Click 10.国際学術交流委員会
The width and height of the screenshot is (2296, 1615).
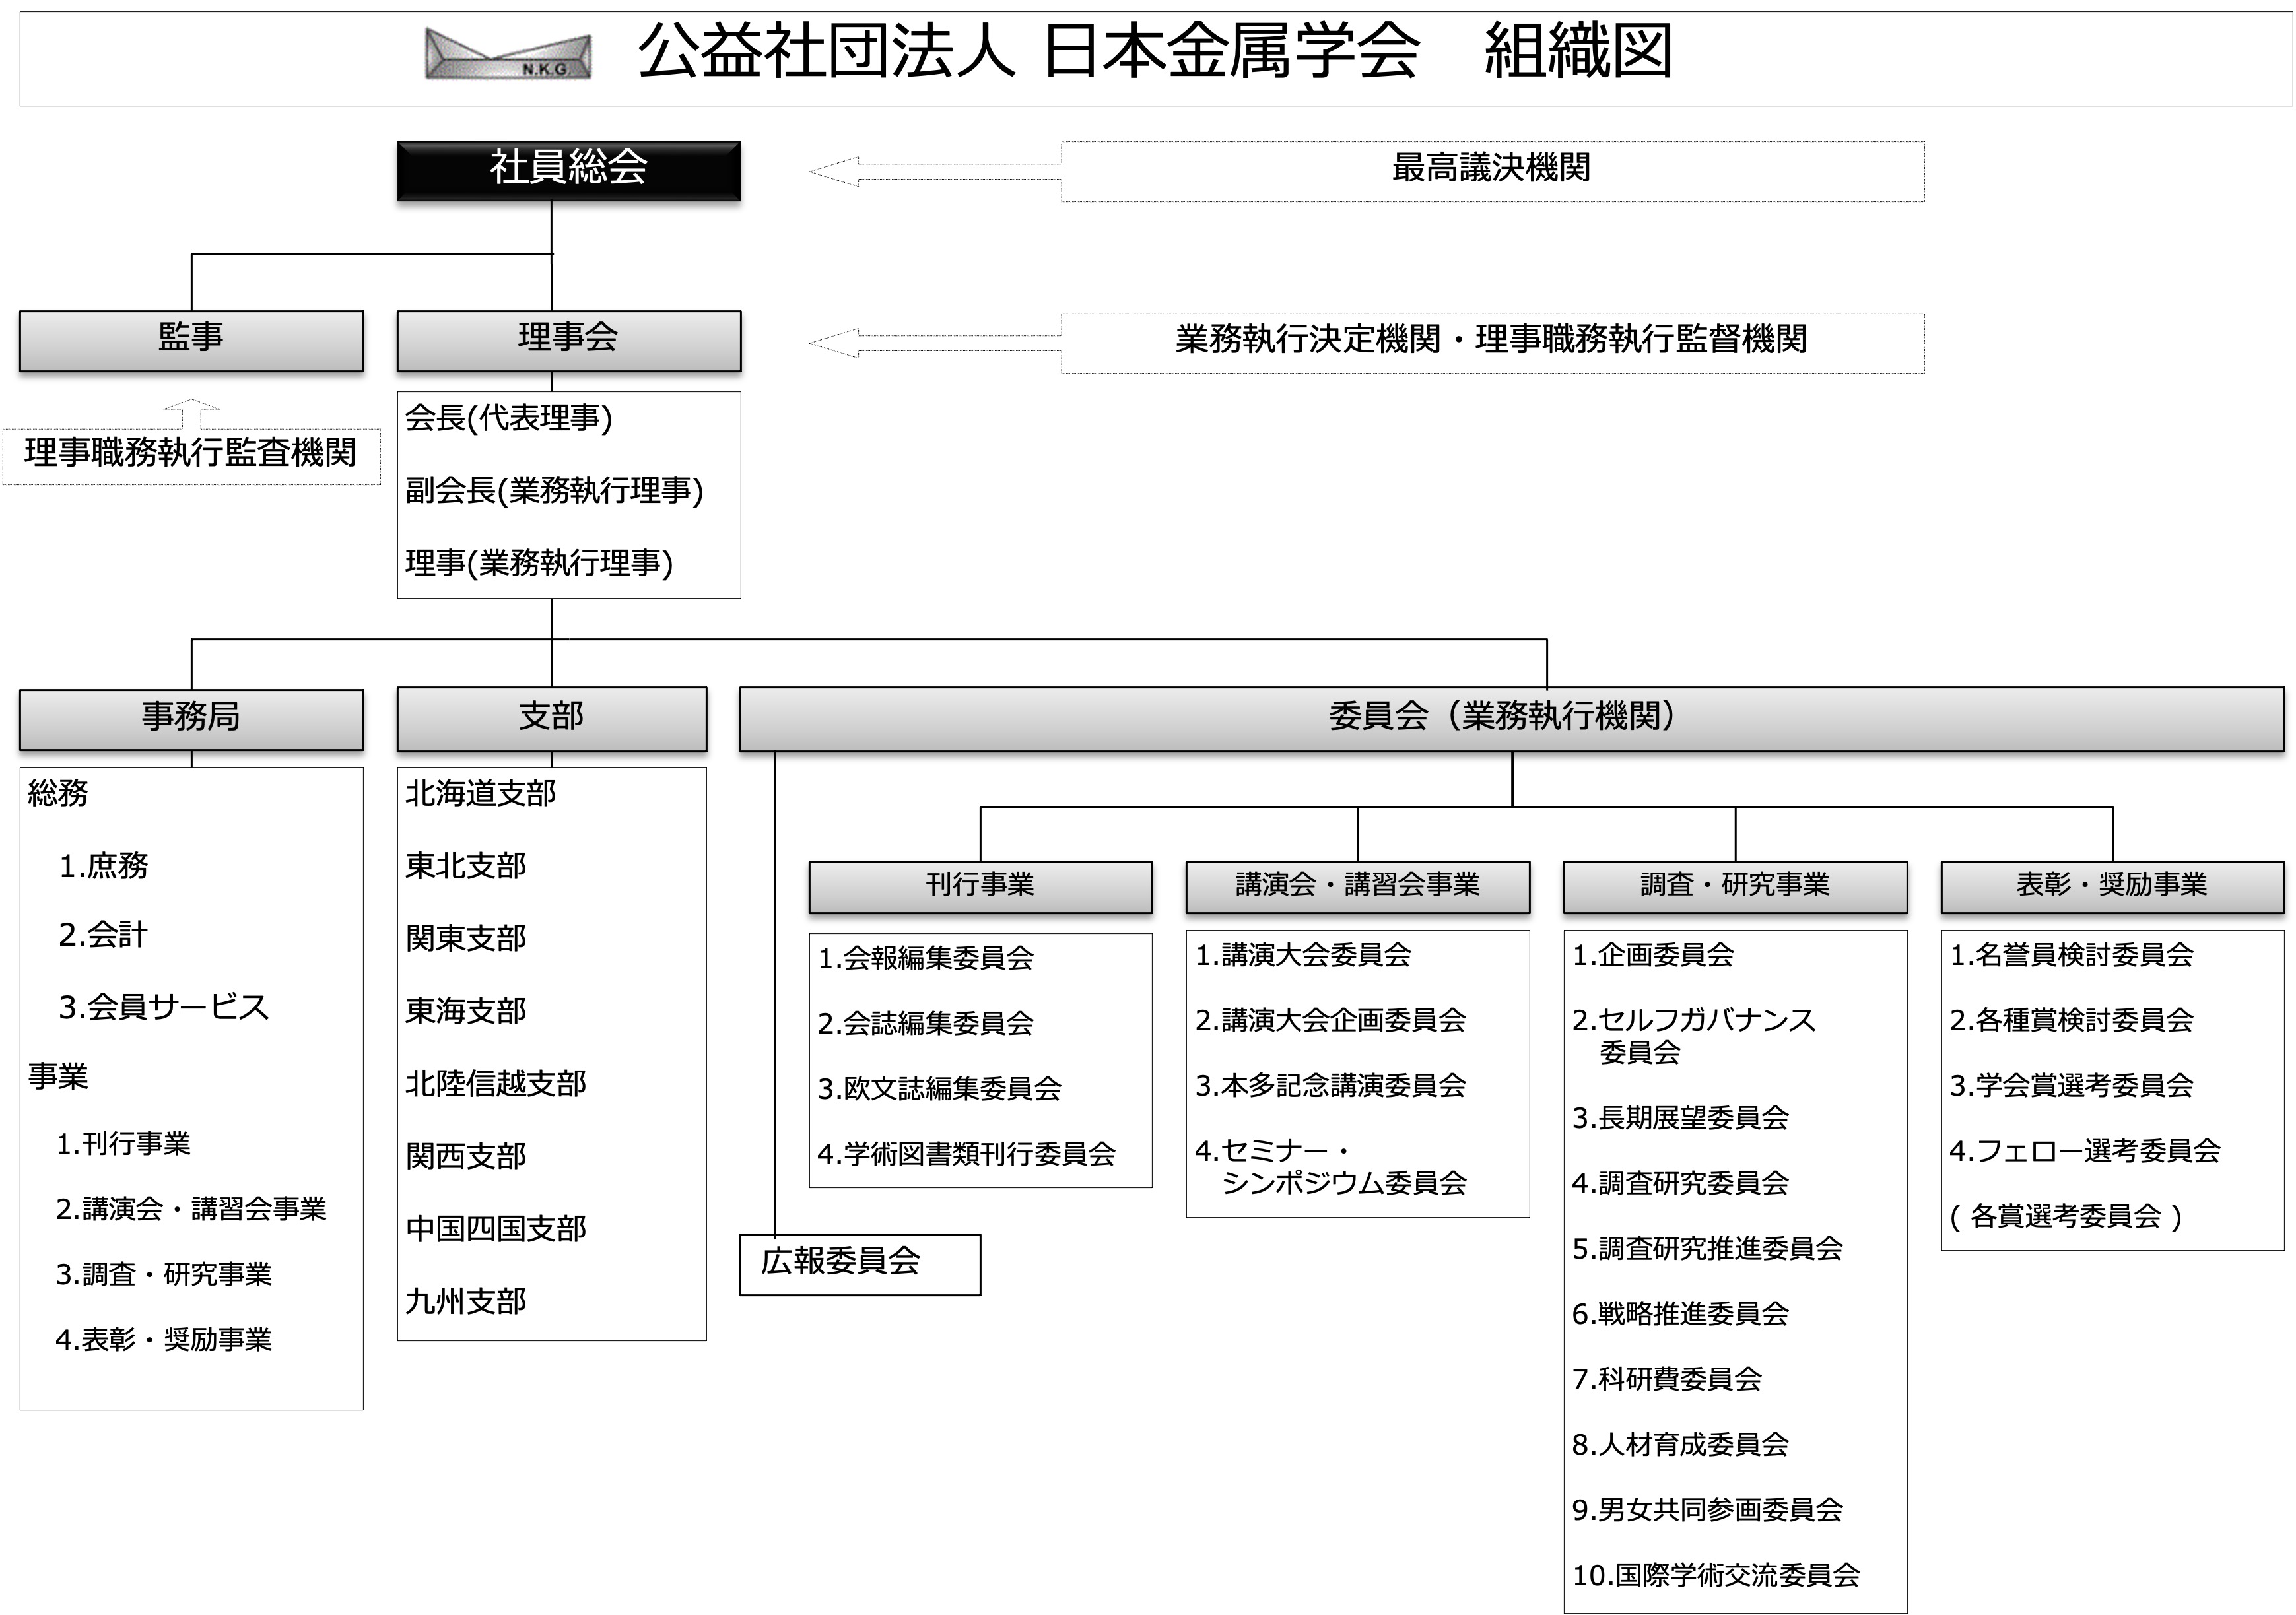pos(1716,1576)
